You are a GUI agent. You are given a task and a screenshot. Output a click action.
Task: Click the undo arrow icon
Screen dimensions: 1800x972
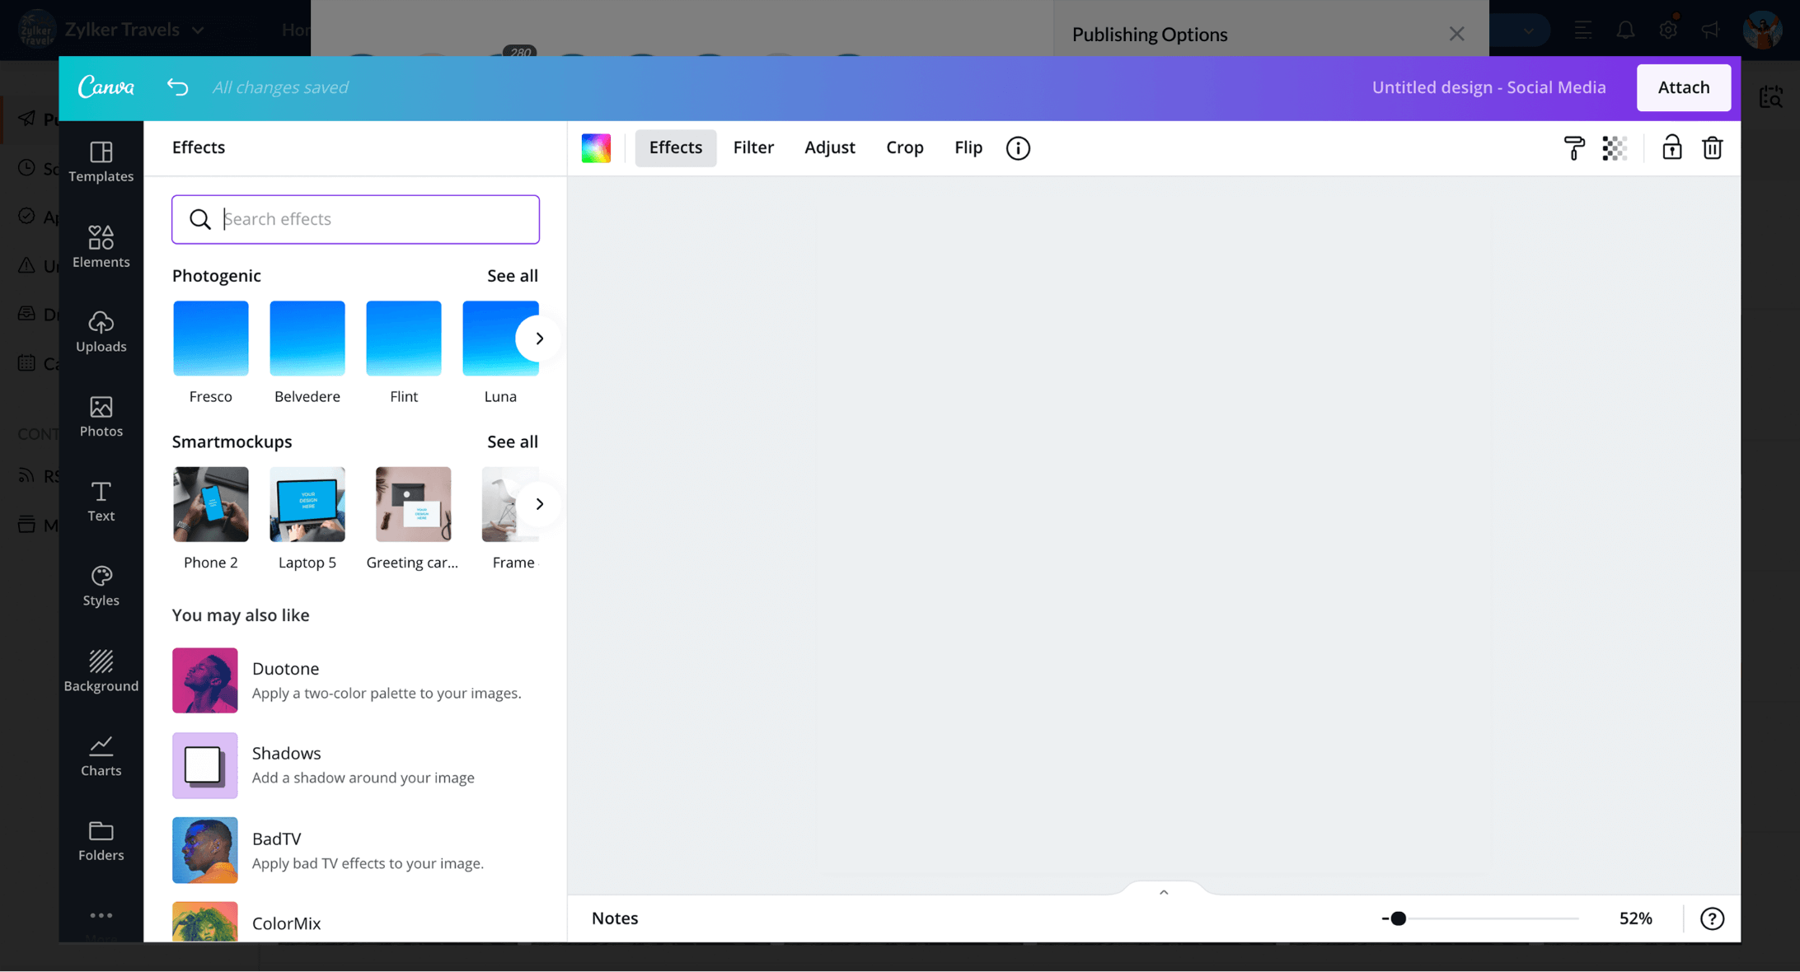(x=177, y=87)
